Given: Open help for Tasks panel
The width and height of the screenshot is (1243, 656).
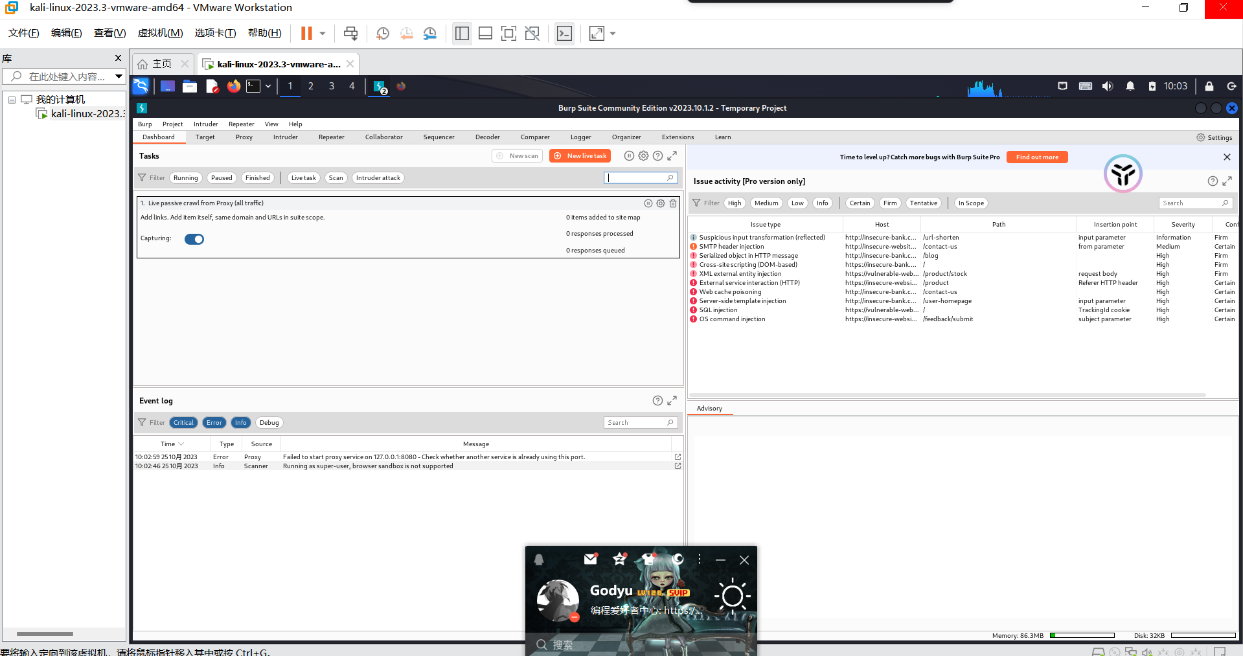Looking at the screenshot, I should pos(657,156).
